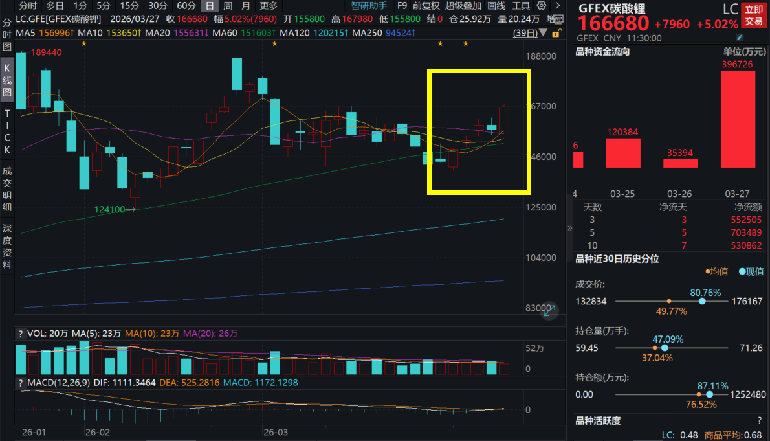Click the VOL indicator question mark icon
This screenshot has width=770, height=441.
click(21, 334)
